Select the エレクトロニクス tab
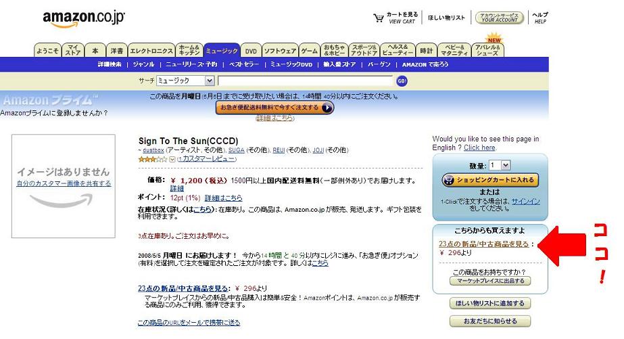624x339 pixels. (151, 51)
